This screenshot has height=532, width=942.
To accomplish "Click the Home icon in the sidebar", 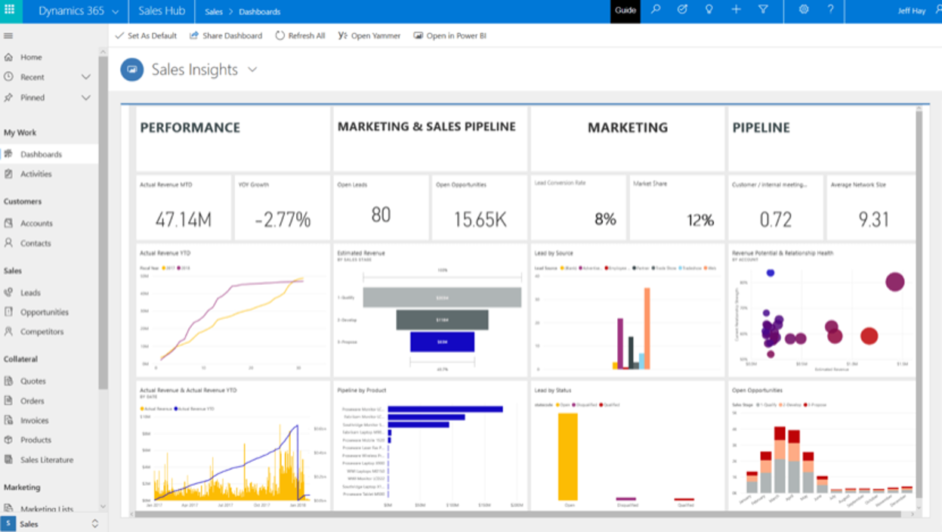I will [8, 57].
